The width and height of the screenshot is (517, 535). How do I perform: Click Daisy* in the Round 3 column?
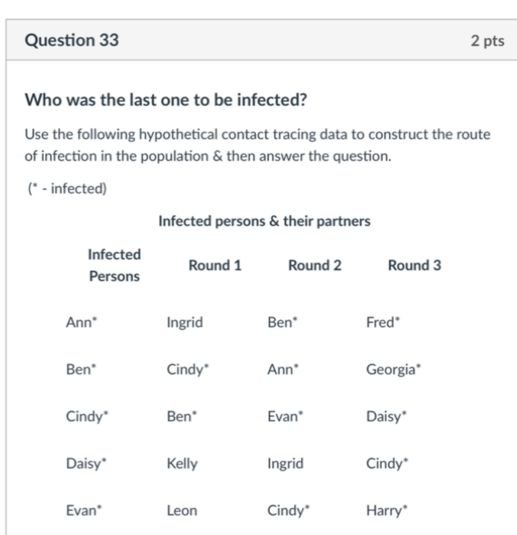[386, 417]
